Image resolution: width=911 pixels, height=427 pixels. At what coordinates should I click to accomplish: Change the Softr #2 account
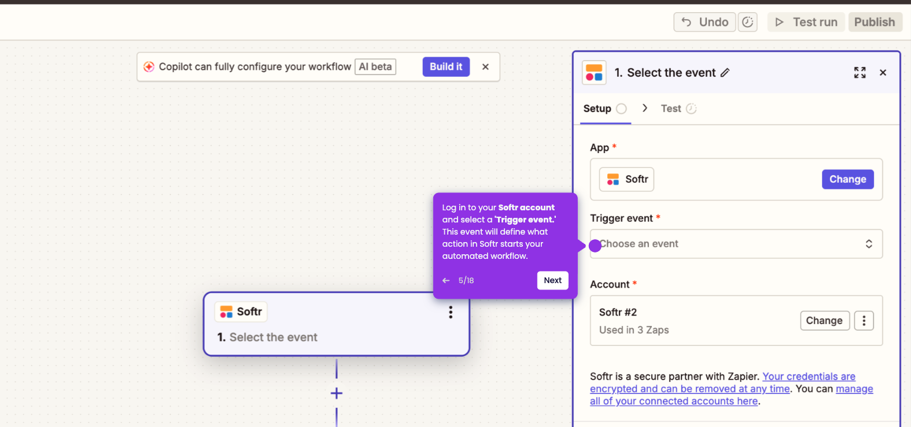click(824, 321)
